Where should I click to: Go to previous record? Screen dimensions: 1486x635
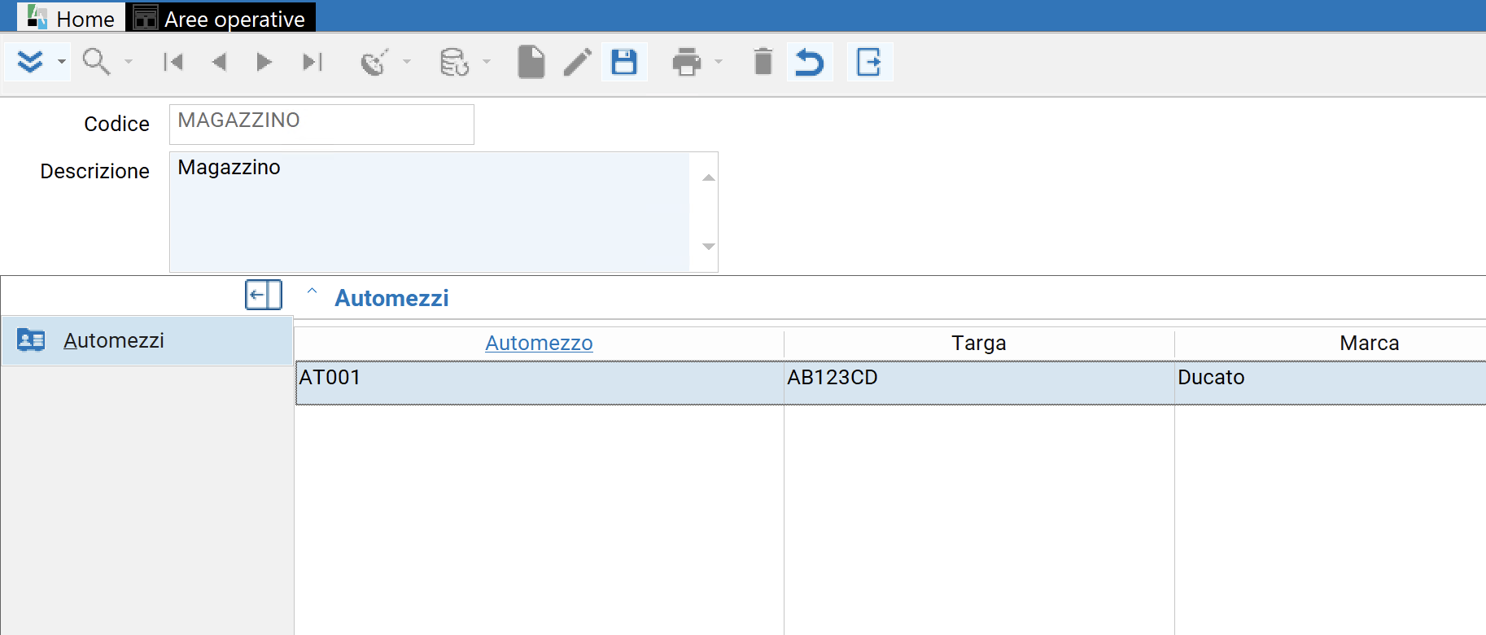(x=219, y=62)
